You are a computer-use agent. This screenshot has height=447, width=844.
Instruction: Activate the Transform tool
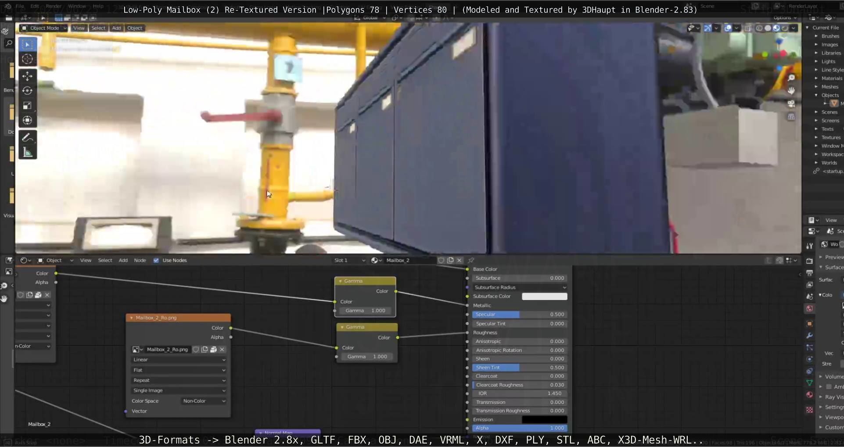(27, 120)
